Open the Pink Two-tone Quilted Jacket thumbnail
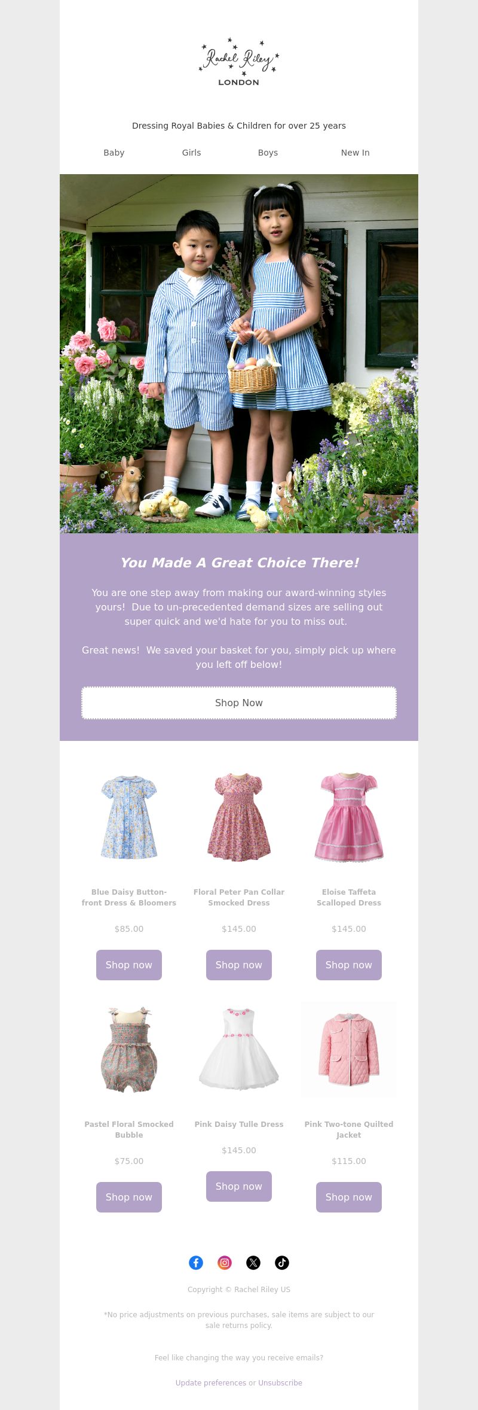This screenshot has height=1410, width=478. point(349,1049)
